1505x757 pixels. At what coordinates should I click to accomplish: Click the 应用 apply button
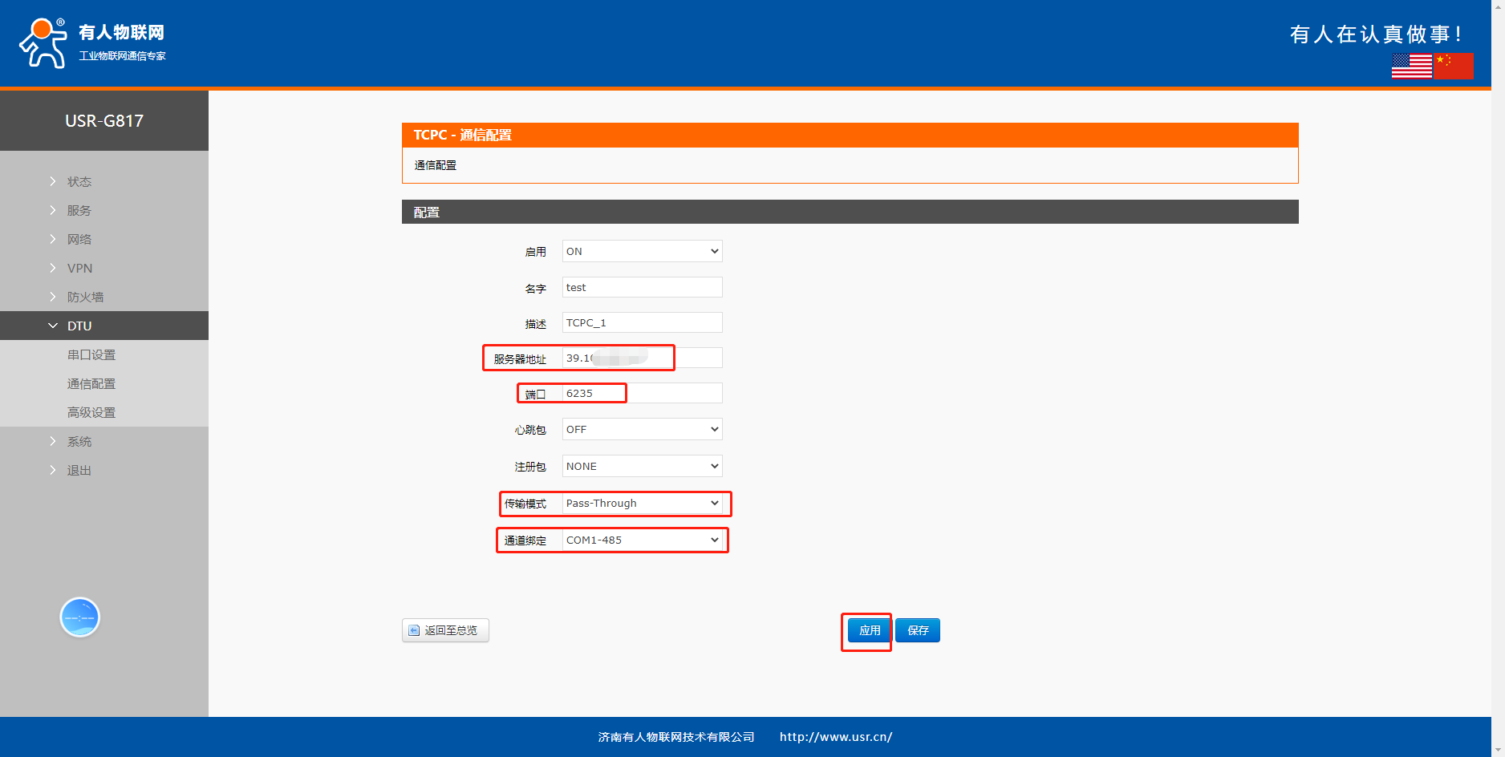870,630
